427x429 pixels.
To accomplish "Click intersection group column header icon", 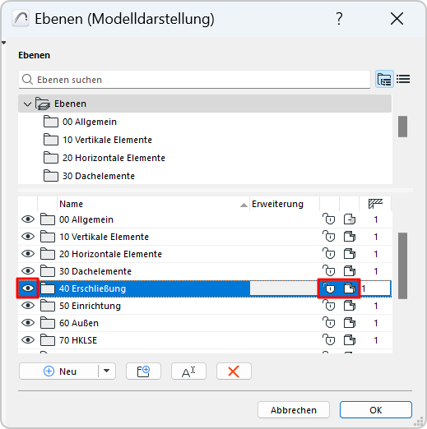I will coord(375,204).
